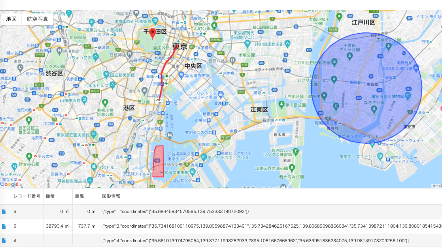Click 東京国立近代美術館 museum icon
The height and width of the screenshot is (247, 442).
(x=155, y=20)
